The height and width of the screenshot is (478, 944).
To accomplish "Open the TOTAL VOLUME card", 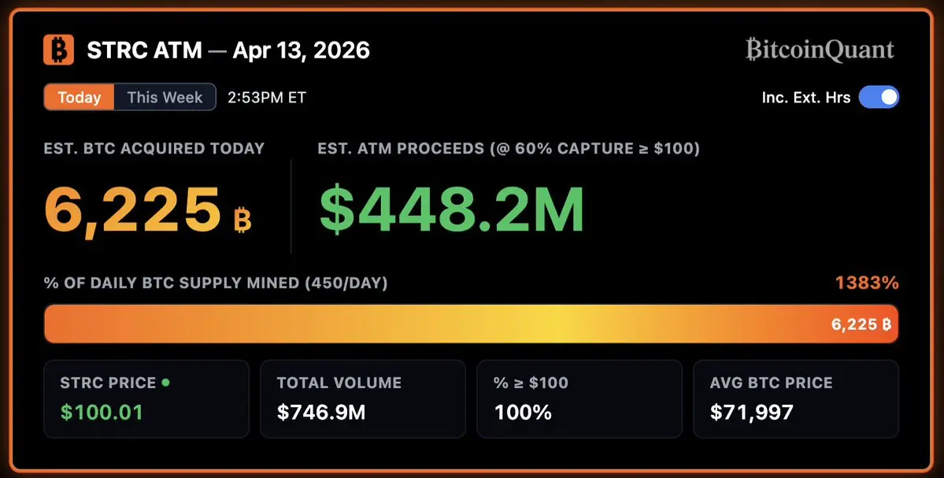I will coord(363,398).
